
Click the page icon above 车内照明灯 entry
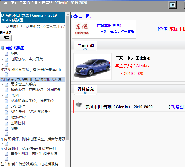[7, 134]
